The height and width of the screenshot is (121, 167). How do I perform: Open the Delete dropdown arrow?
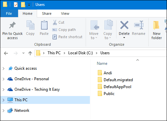point(124,38)
